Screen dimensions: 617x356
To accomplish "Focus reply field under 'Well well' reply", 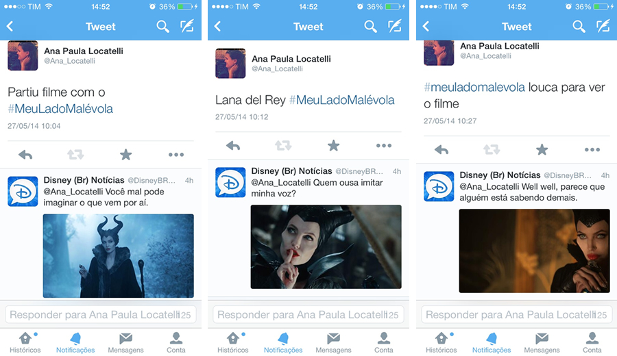I will pos(517,314).
